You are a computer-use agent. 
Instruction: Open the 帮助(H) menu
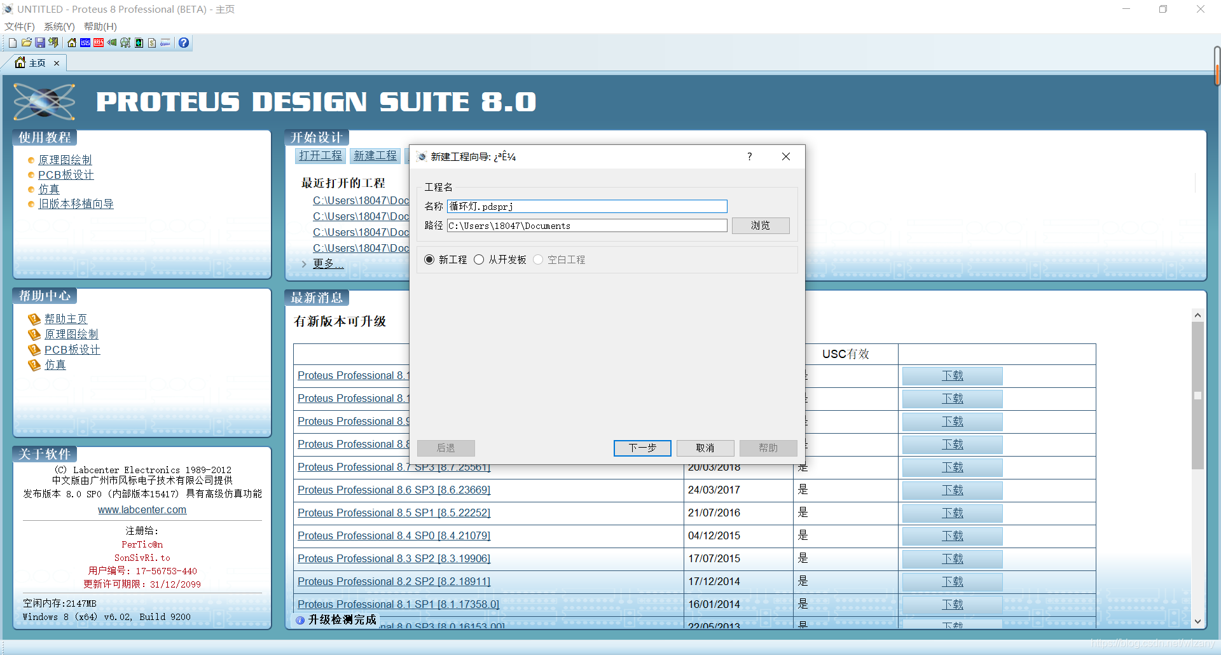(100, 26)
